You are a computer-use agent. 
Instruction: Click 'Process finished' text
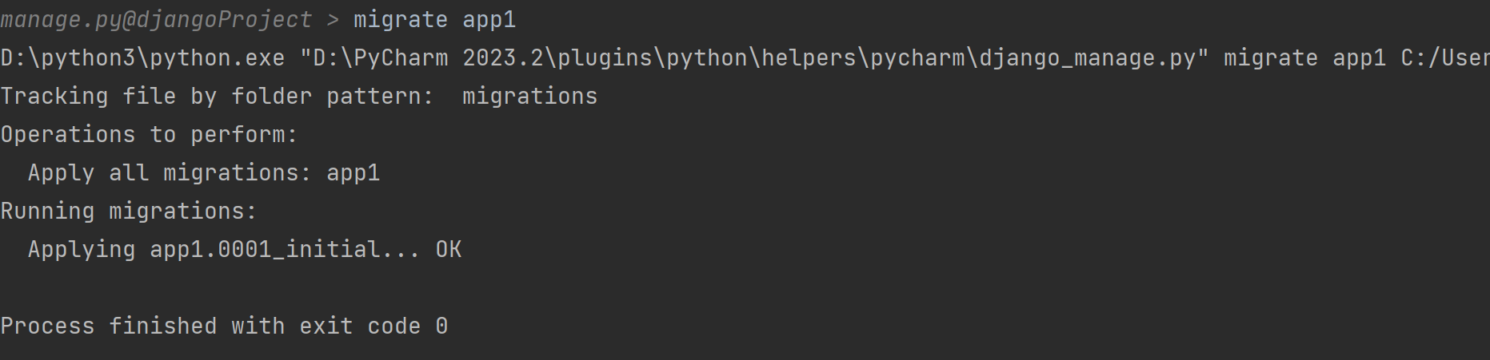(x=109, y=326)
